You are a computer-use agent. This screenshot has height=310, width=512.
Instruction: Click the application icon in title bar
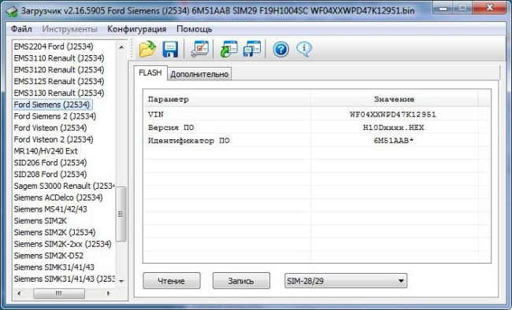[x=12, y=11]
